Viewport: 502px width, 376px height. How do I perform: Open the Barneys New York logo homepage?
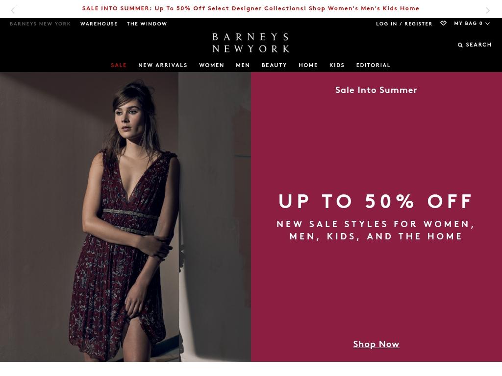[x=251, y=43]
